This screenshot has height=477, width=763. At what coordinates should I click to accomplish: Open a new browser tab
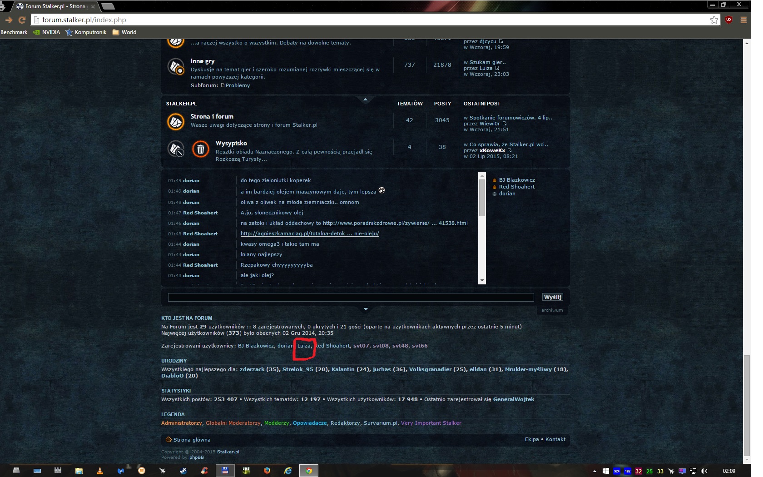pyautogui.click(x=108, y=6)
